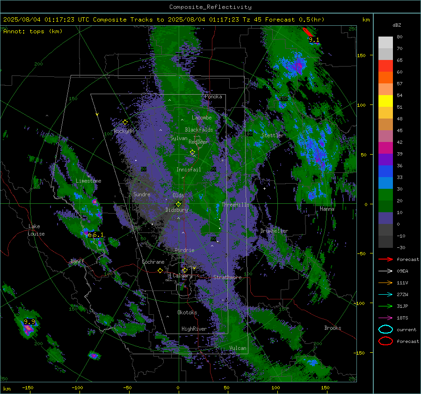Click the Sundre city label
421x394 pixels.
[142, 194]
